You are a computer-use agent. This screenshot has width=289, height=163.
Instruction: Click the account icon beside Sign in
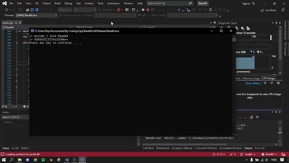[254, 4]
